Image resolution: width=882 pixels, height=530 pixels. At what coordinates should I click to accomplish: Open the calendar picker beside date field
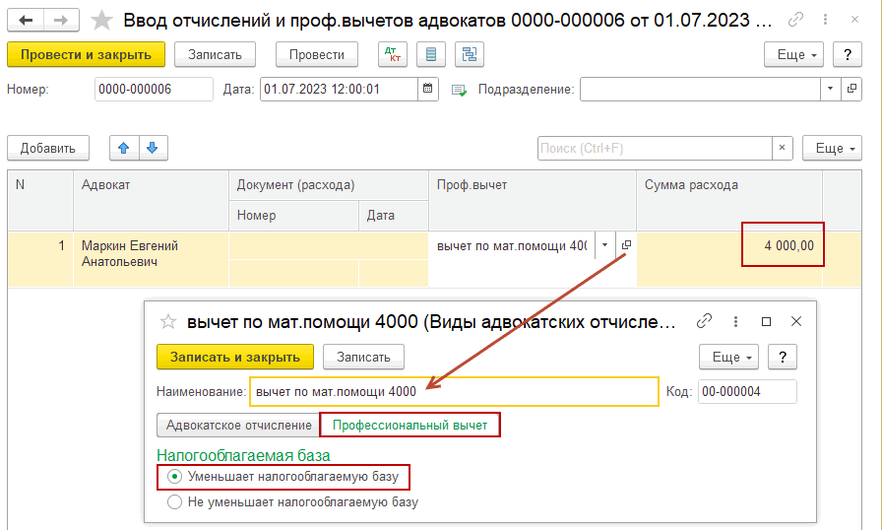point(428,90)
